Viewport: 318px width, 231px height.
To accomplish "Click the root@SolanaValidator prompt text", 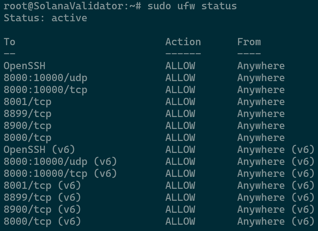I will [x=72, y=6].
